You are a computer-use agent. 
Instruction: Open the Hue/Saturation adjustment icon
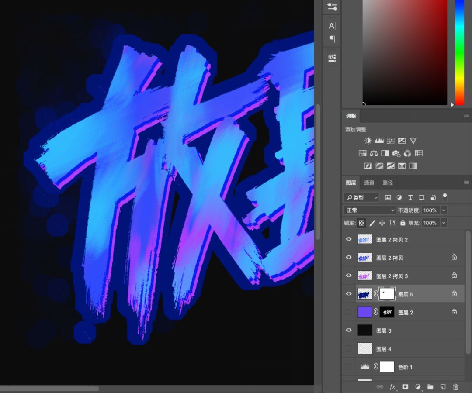click(x=363, y=153)
